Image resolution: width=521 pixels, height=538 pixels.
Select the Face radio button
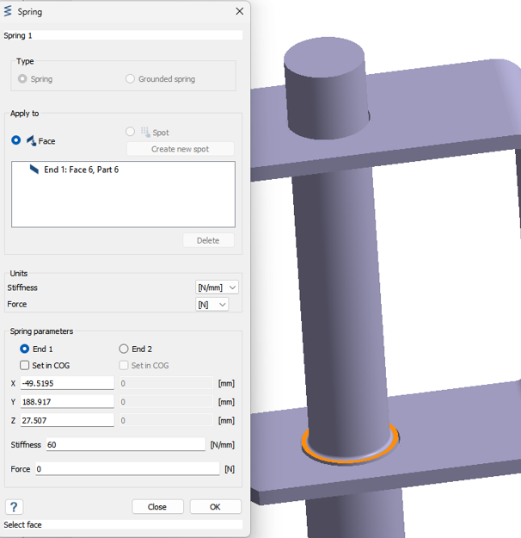pyautogui.click(x=16, y=140)
